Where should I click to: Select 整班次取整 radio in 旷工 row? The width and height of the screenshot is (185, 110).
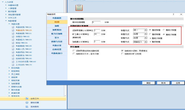pyautogui.click(x=164, y=34)
